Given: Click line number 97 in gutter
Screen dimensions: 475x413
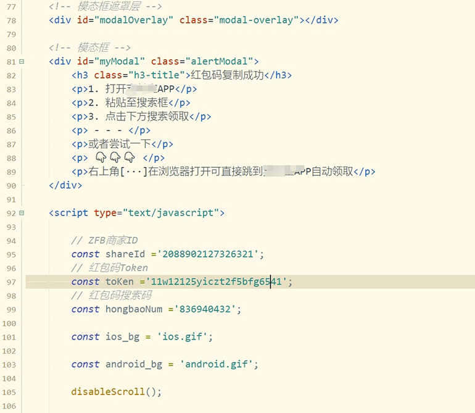Looking at the screenshot, I should point(10,282).
